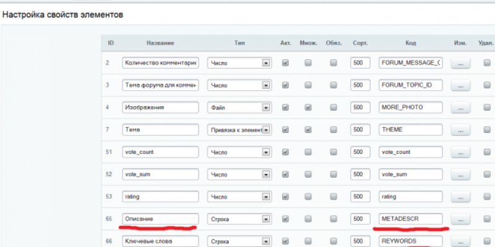Click the KEYWORDS code field in row 66
This screenshot has height=247, width=495.
(x=411, y=241)
